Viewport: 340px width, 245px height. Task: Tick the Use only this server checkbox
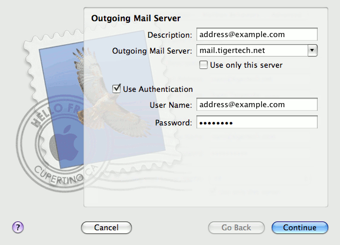(x=203, y=65)
